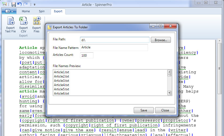Click the app icon in the title bar
Viewport: 224px width, 136px height.
pos(5,4)
